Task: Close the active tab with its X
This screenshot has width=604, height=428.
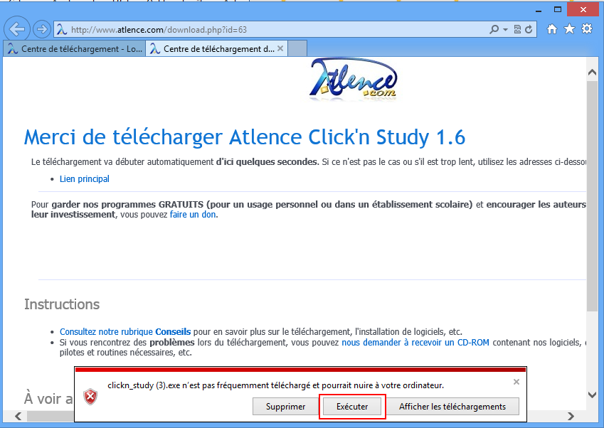Action: [x=280, y=48]
